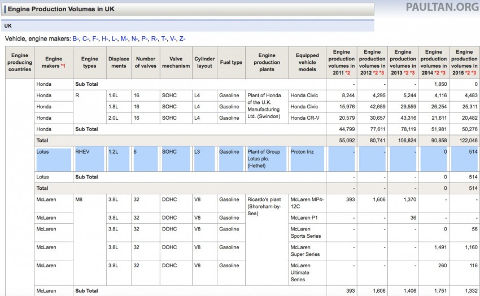Viewport: 480px width, 296px height.
Task: Click the 2011 production volumes column header
Action: point(342,63)
